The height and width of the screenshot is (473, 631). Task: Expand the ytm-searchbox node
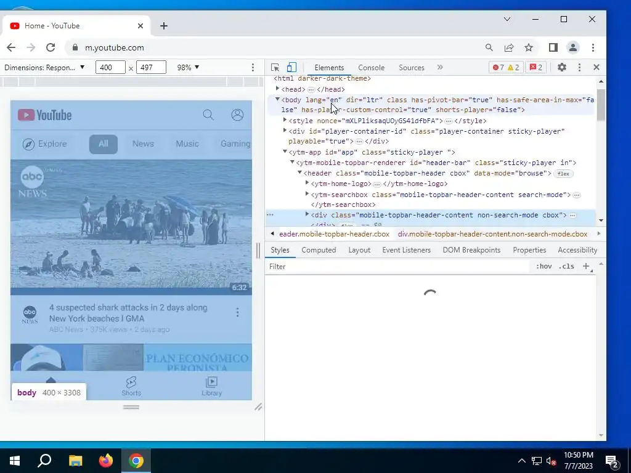307,194
